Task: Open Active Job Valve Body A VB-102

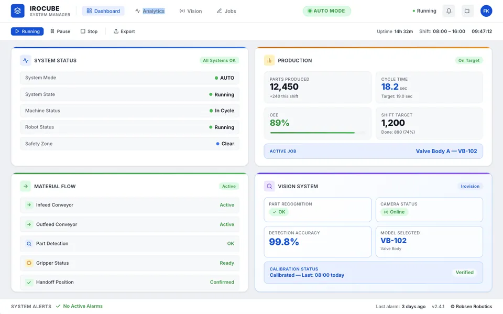Action: (x=374, y=151)
